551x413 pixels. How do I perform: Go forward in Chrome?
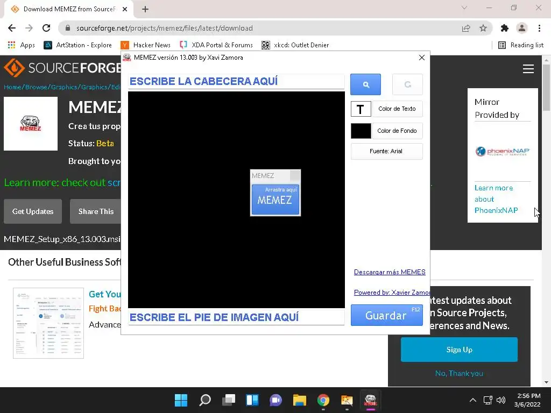tap(29, 28)
